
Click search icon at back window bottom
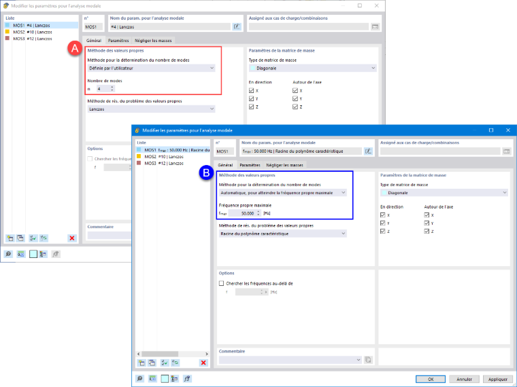pyautogui.click(x=9, y=254)
